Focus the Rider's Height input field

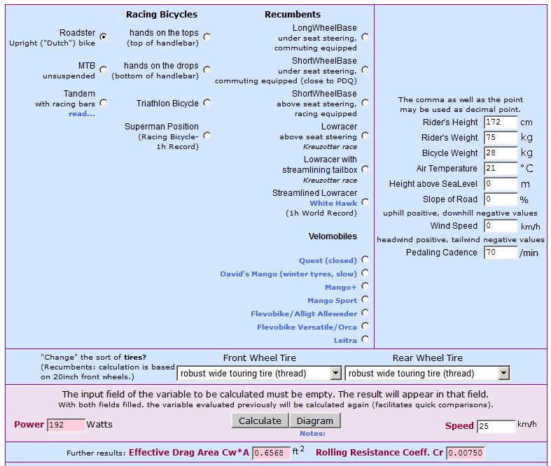click(501, 122)
